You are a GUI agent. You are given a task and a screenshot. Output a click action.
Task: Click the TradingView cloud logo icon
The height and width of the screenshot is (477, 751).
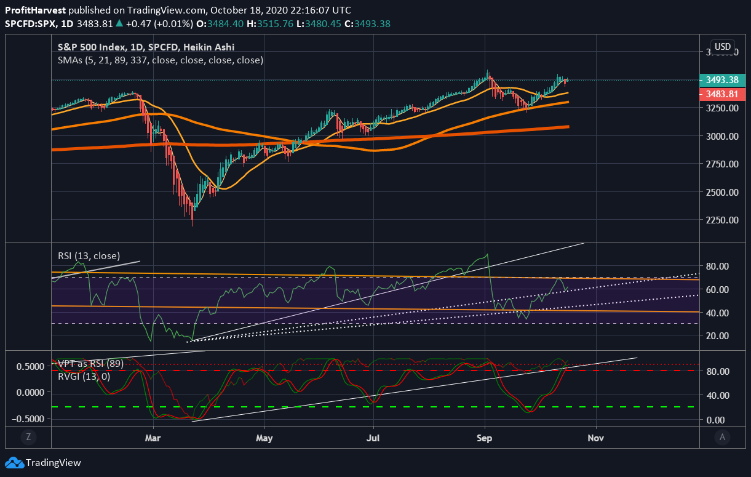pos(14,463)
